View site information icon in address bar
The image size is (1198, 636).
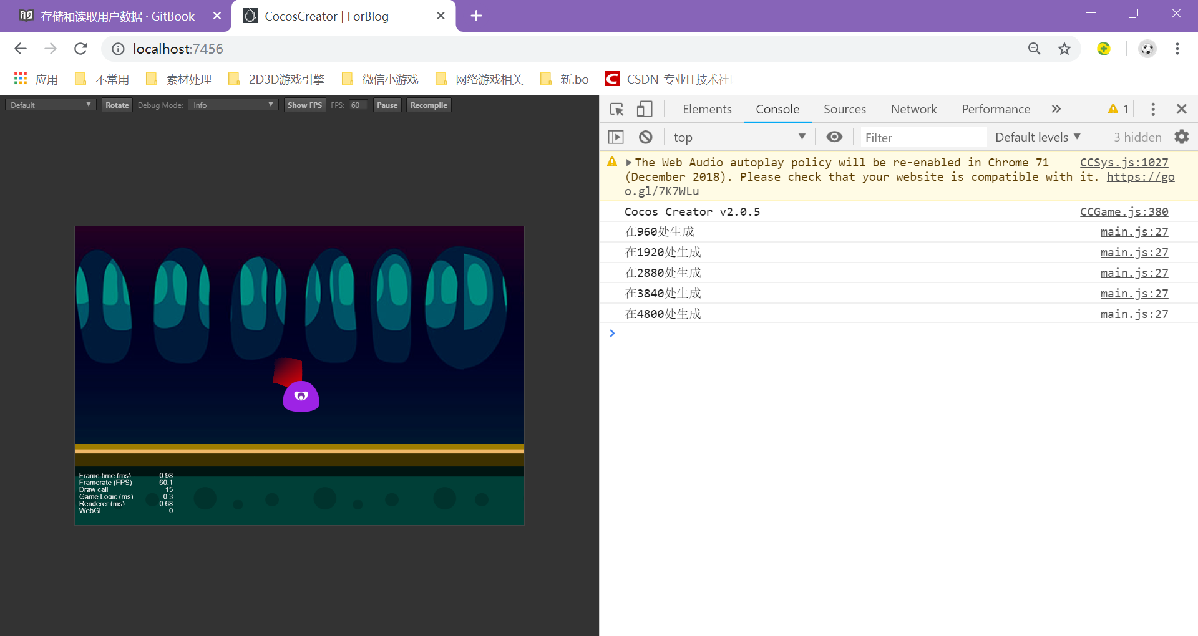pyautogui.click(x=119, y=49)
